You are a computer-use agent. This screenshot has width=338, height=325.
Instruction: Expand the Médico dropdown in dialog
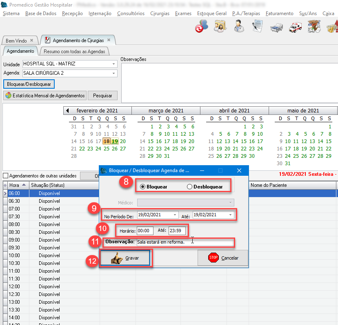230,203
